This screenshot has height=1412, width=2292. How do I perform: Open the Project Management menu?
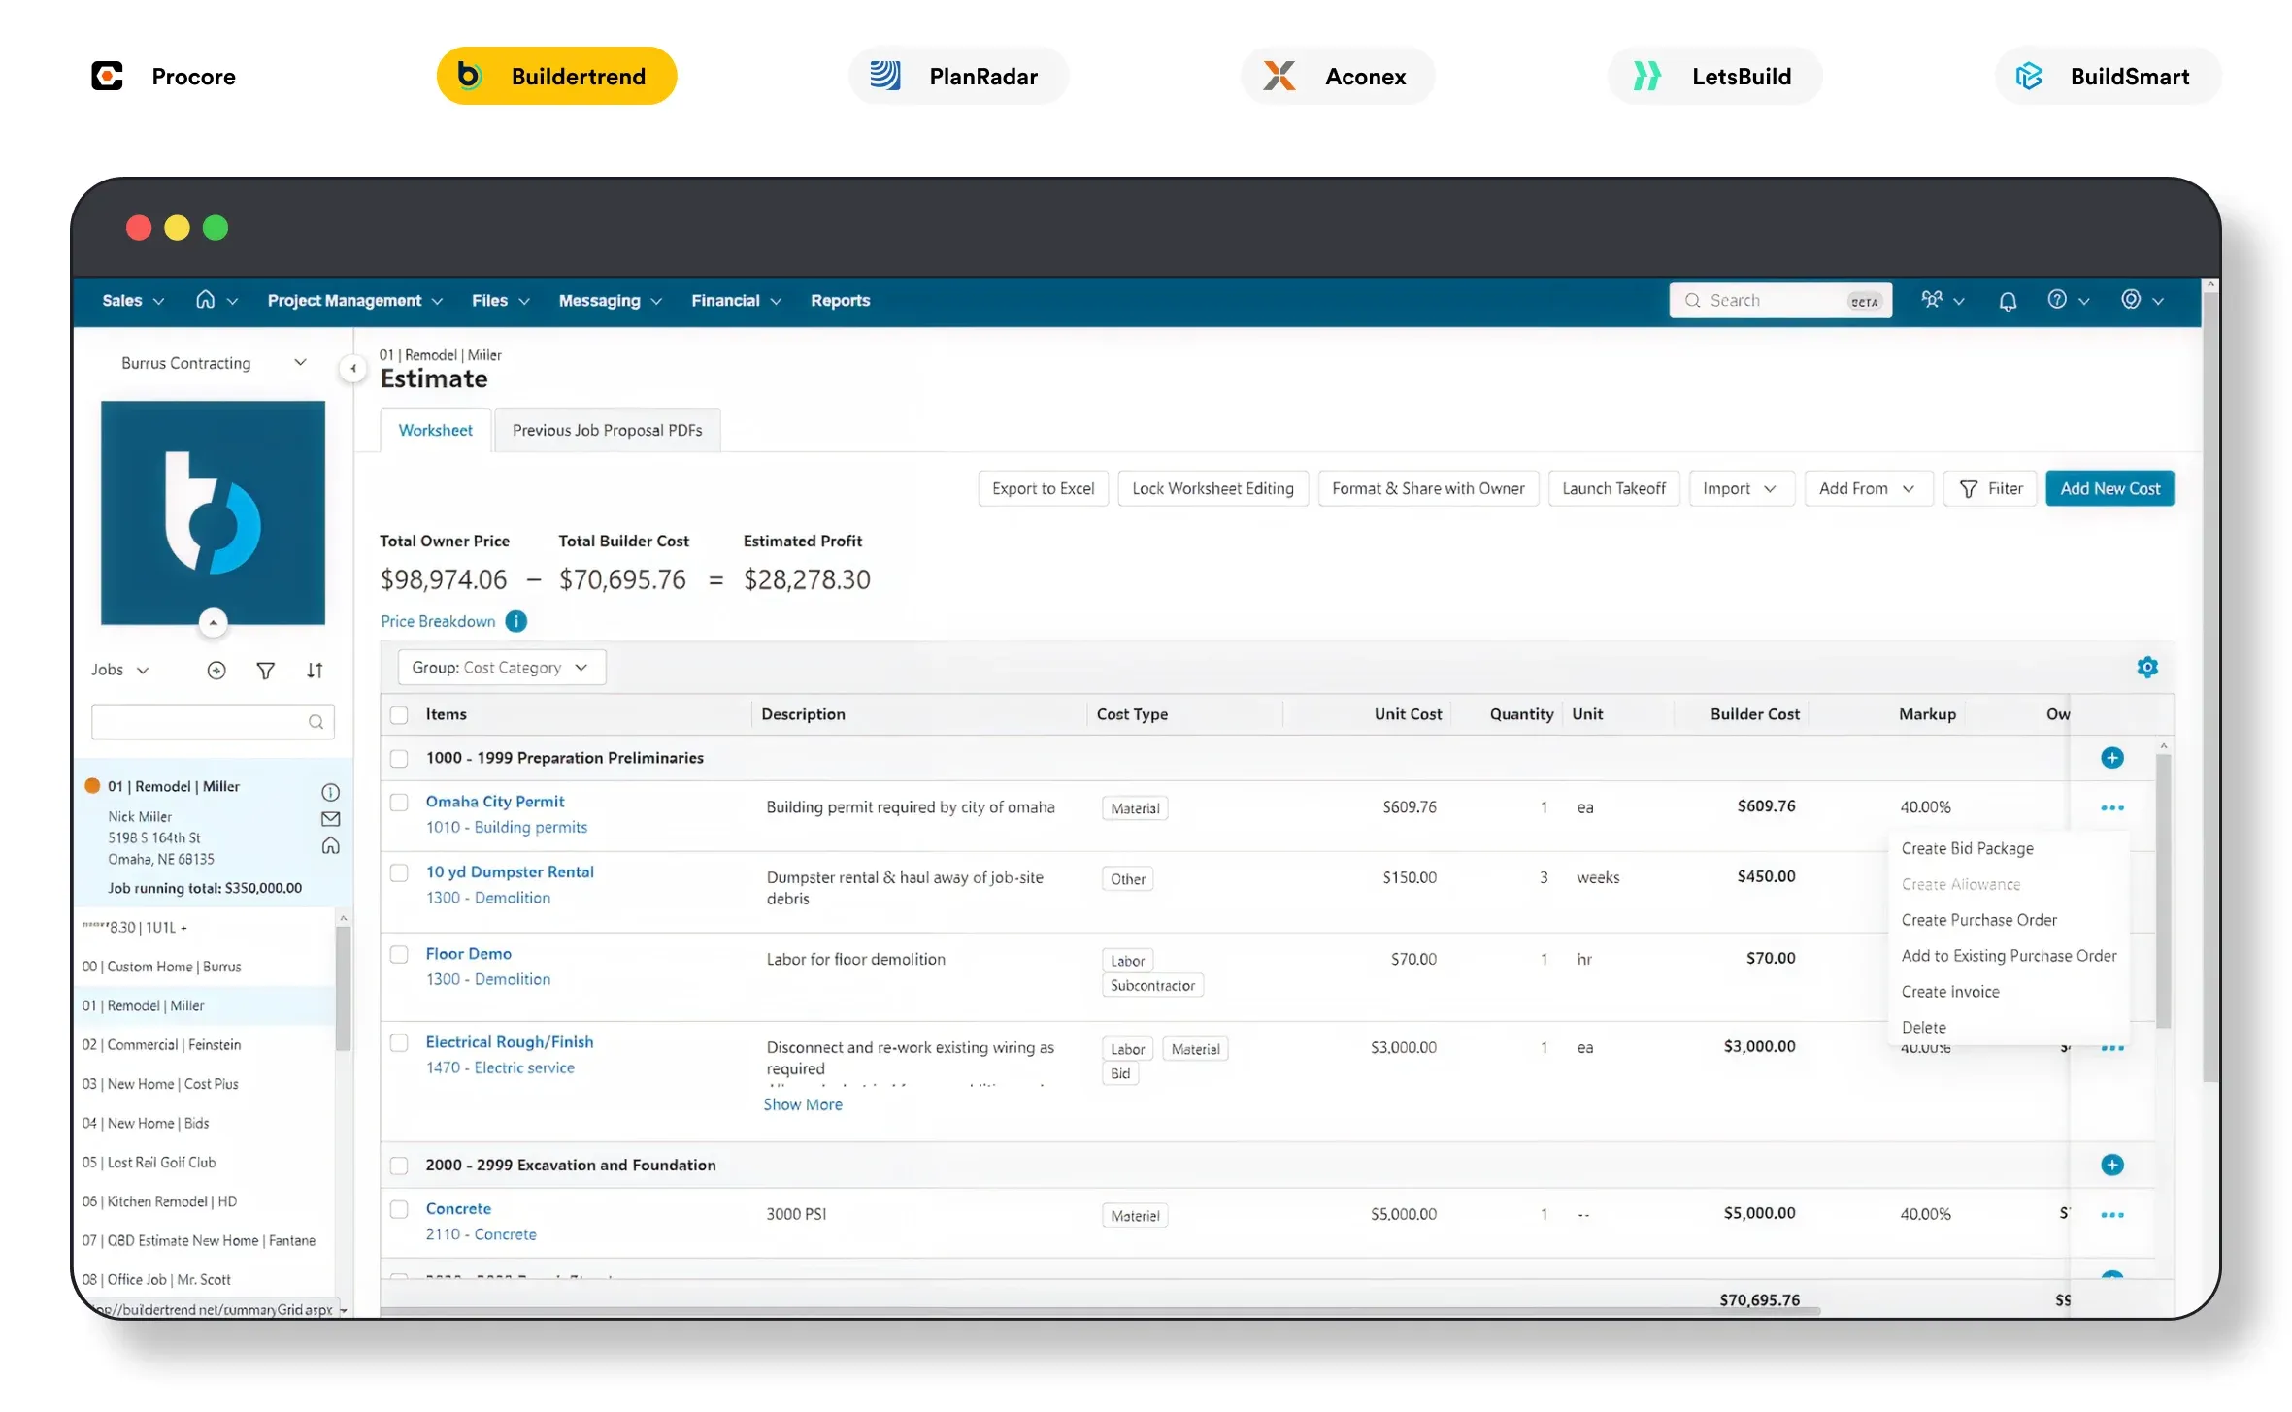[354, 301]
